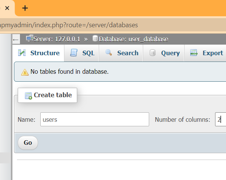Viewport: 226px width, 180px height.
Task: Close the current browser tab
Action: point(7,8)
